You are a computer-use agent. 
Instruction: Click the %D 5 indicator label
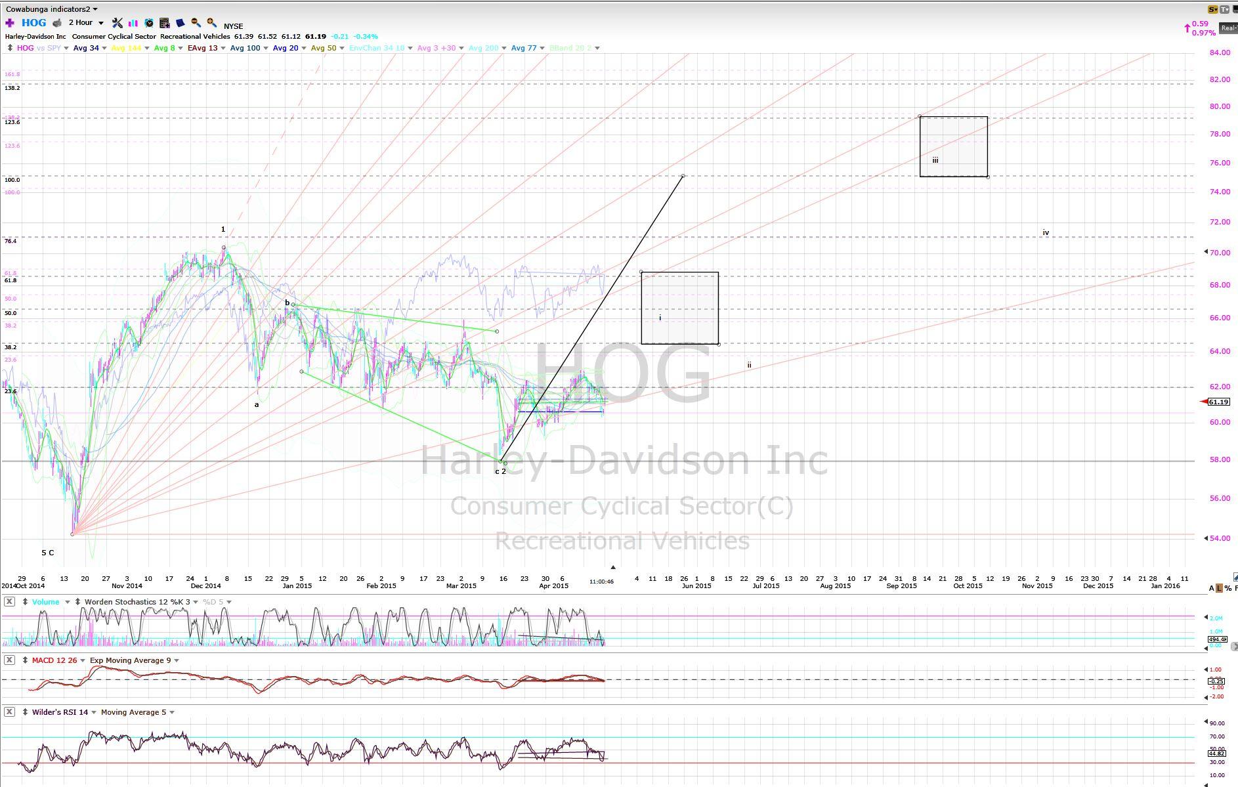tap(213, 602)
